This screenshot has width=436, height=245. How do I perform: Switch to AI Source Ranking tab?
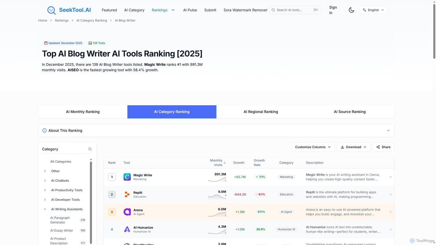(x=349, y=112)
